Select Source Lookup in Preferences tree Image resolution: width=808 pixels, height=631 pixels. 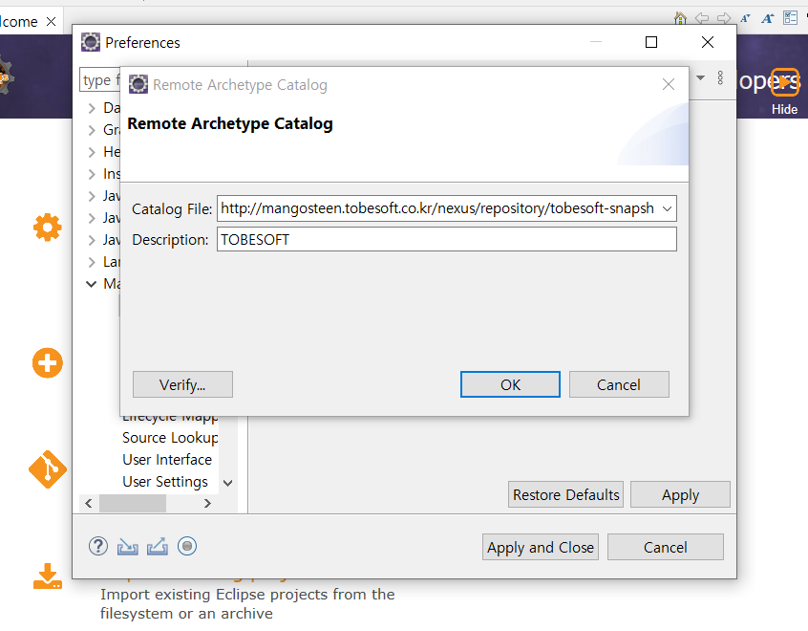tap(170, 438)
